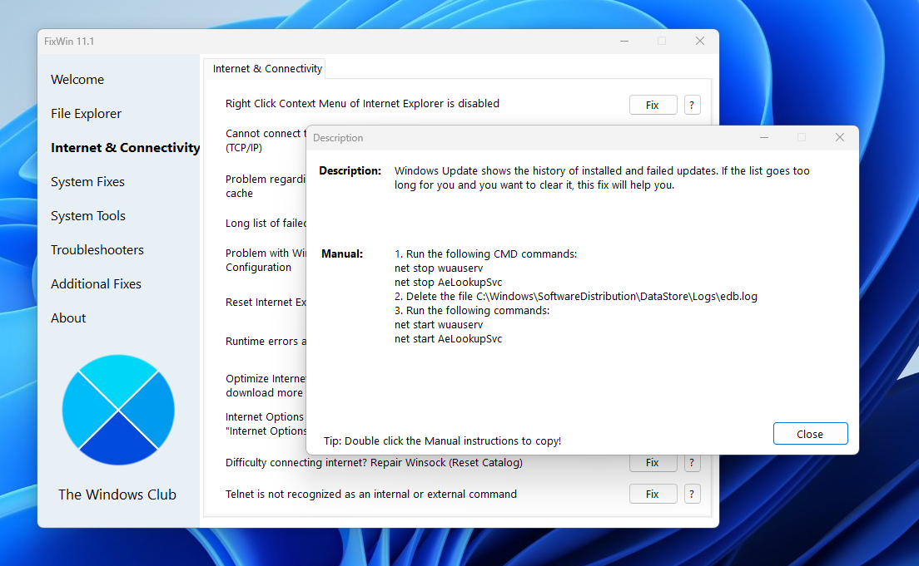Click 'Right Click Context Menu of Internet Explorer' text

(x=362, y=104)
